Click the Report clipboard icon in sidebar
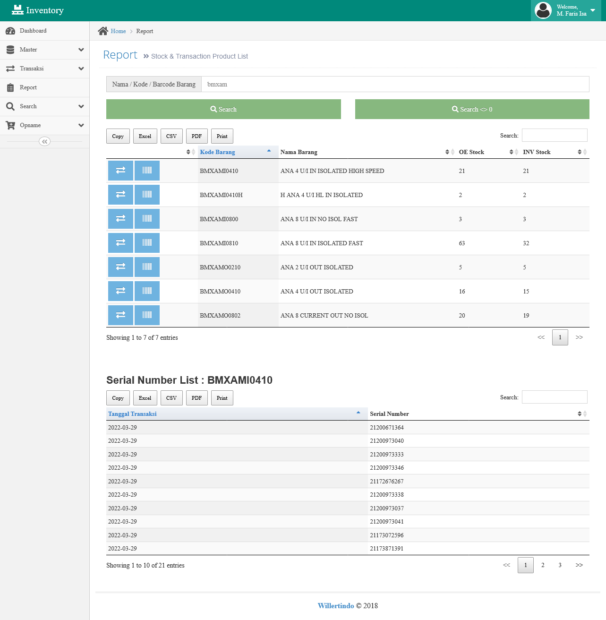606x620 pixels. [10, 87]
